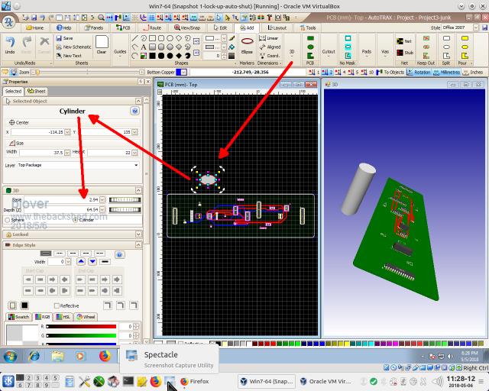Screen dimensions: 489x391
Task: Click the Clear sheet icon
Action: pos(102,47)
